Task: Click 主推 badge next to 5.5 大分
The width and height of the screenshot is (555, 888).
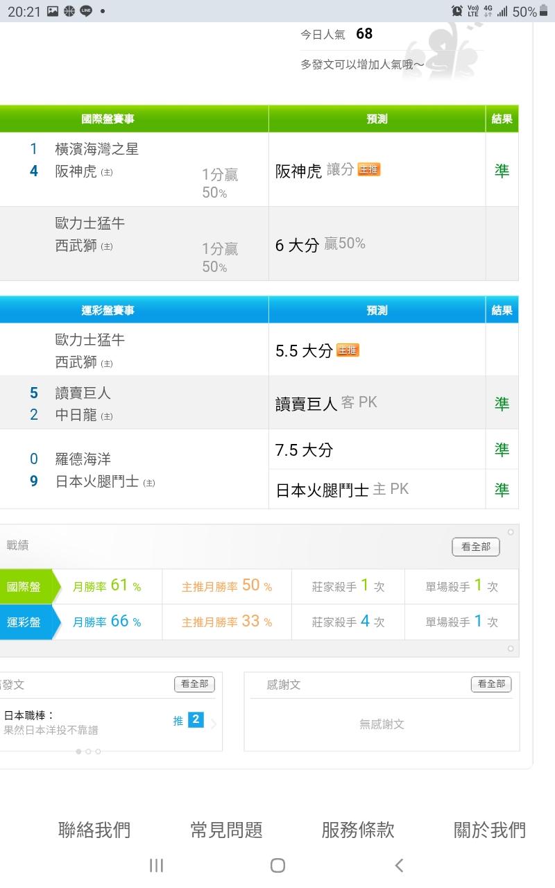Action: [348, 350]
